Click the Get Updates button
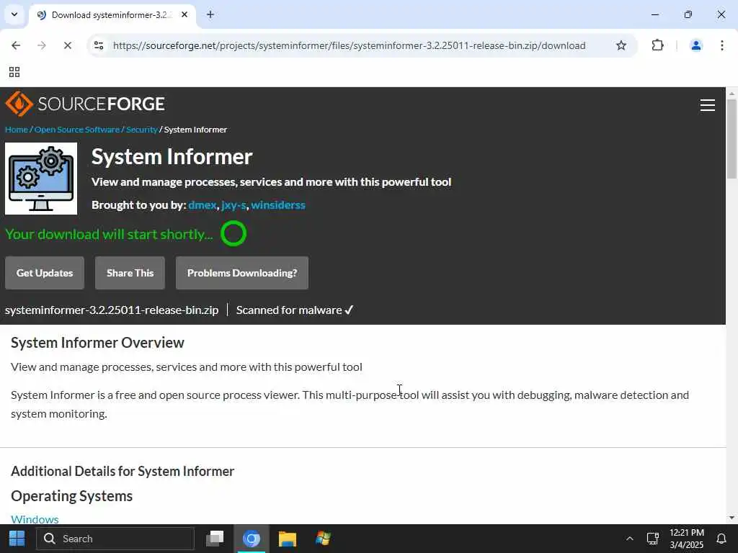 click(45, 273)
